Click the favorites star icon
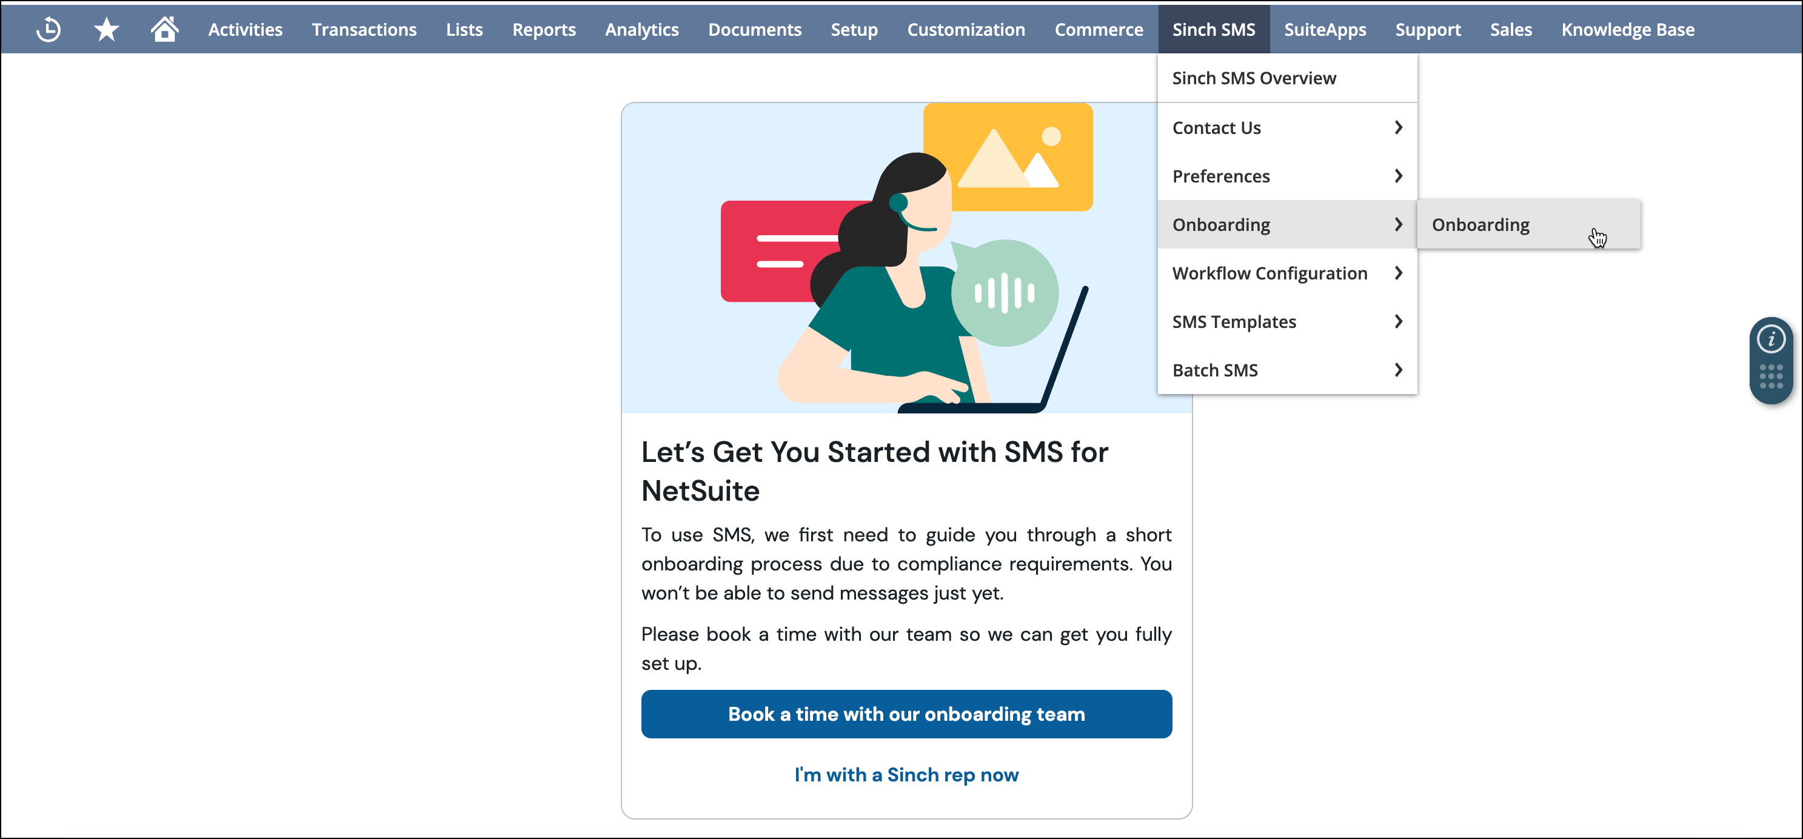1803x839 pixels. click(x=105, y=28)
